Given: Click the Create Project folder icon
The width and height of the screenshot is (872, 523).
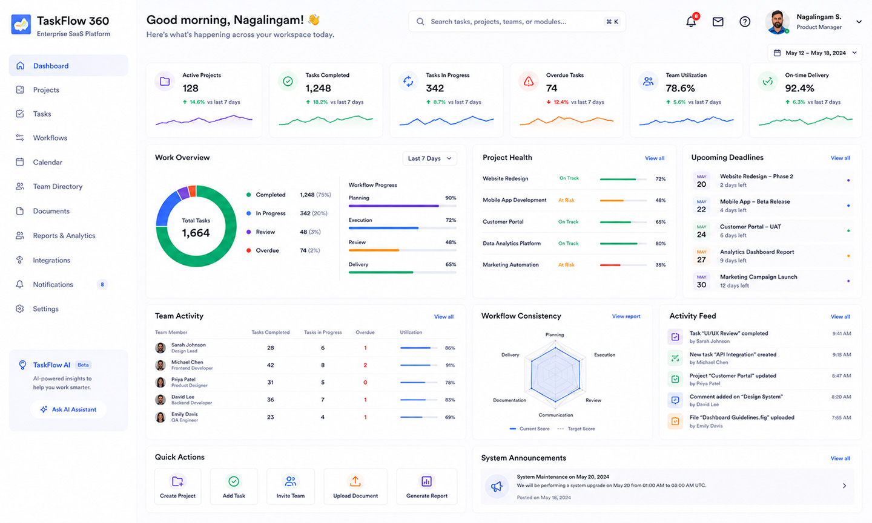Looking at the screenshot, I should (177, 481).
